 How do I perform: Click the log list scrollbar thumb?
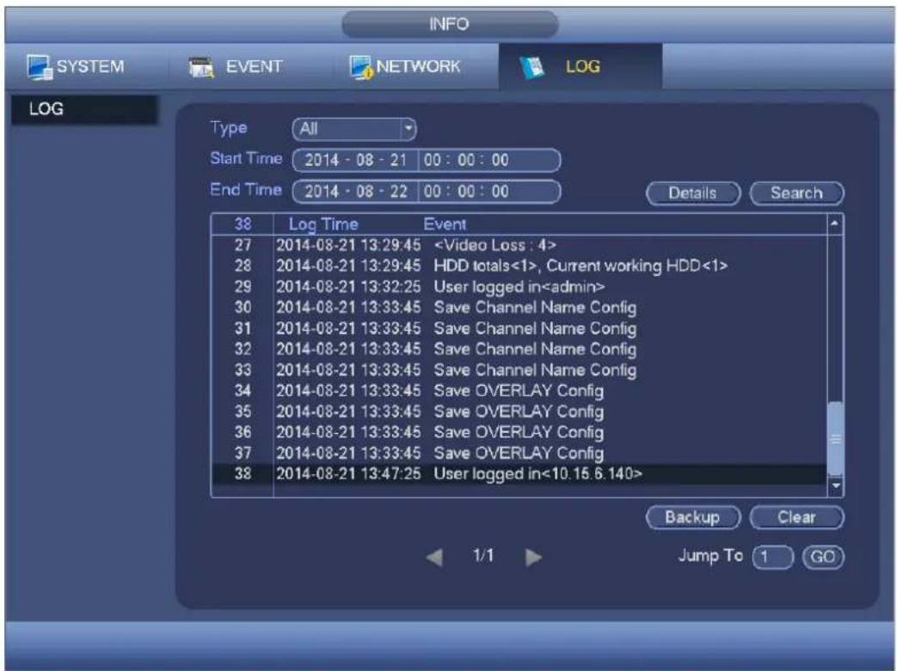coord(835,438)
